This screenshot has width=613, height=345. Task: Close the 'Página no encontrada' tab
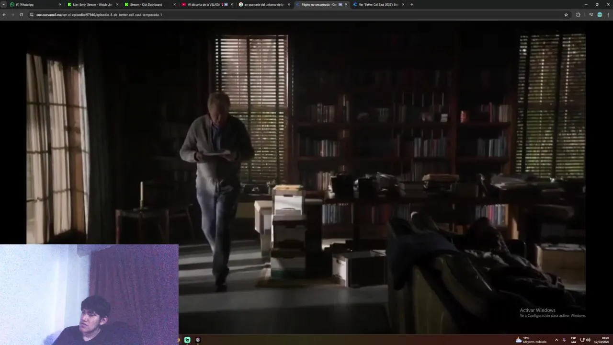click(346, 4)
